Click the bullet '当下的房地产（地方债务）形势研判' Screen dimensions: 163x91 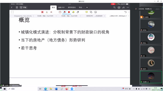53,40
